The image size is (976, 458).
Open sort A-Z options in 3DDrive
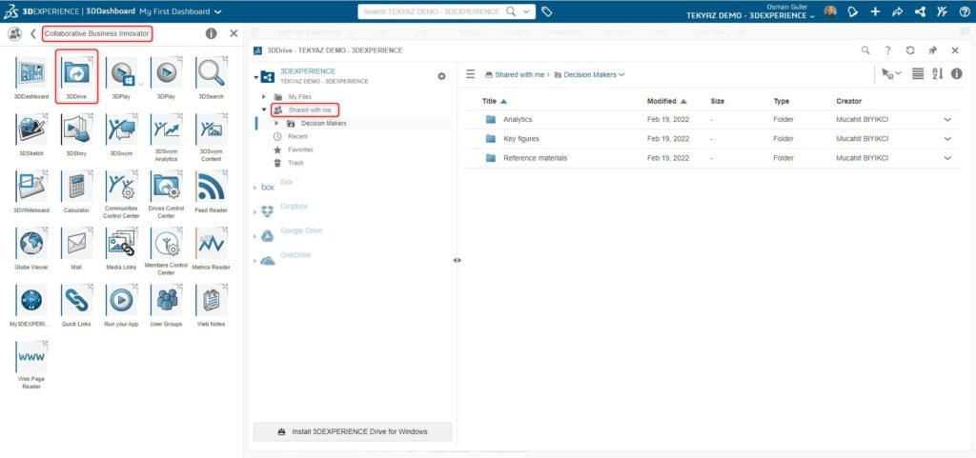pyautogui.click(x=938, y=73)
